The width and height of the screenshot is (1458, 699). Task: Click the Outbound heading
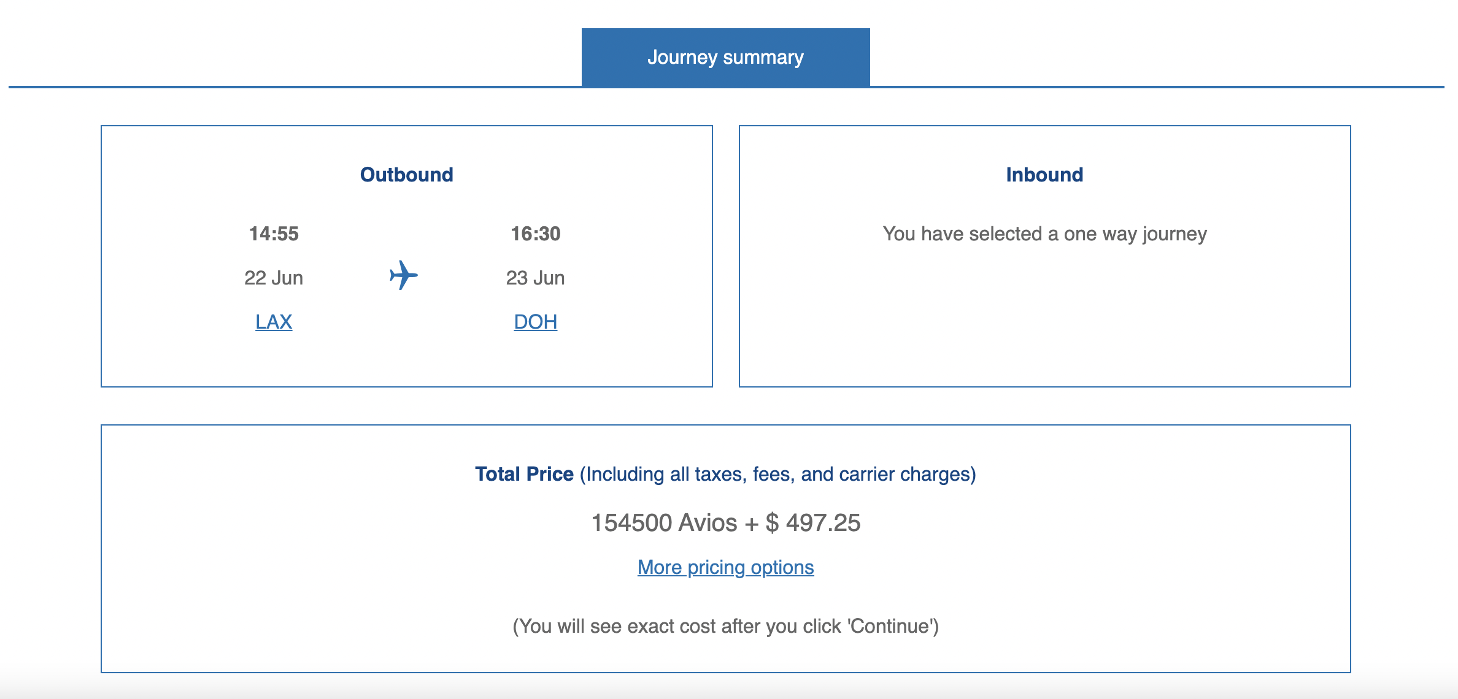tap(406, 175)
